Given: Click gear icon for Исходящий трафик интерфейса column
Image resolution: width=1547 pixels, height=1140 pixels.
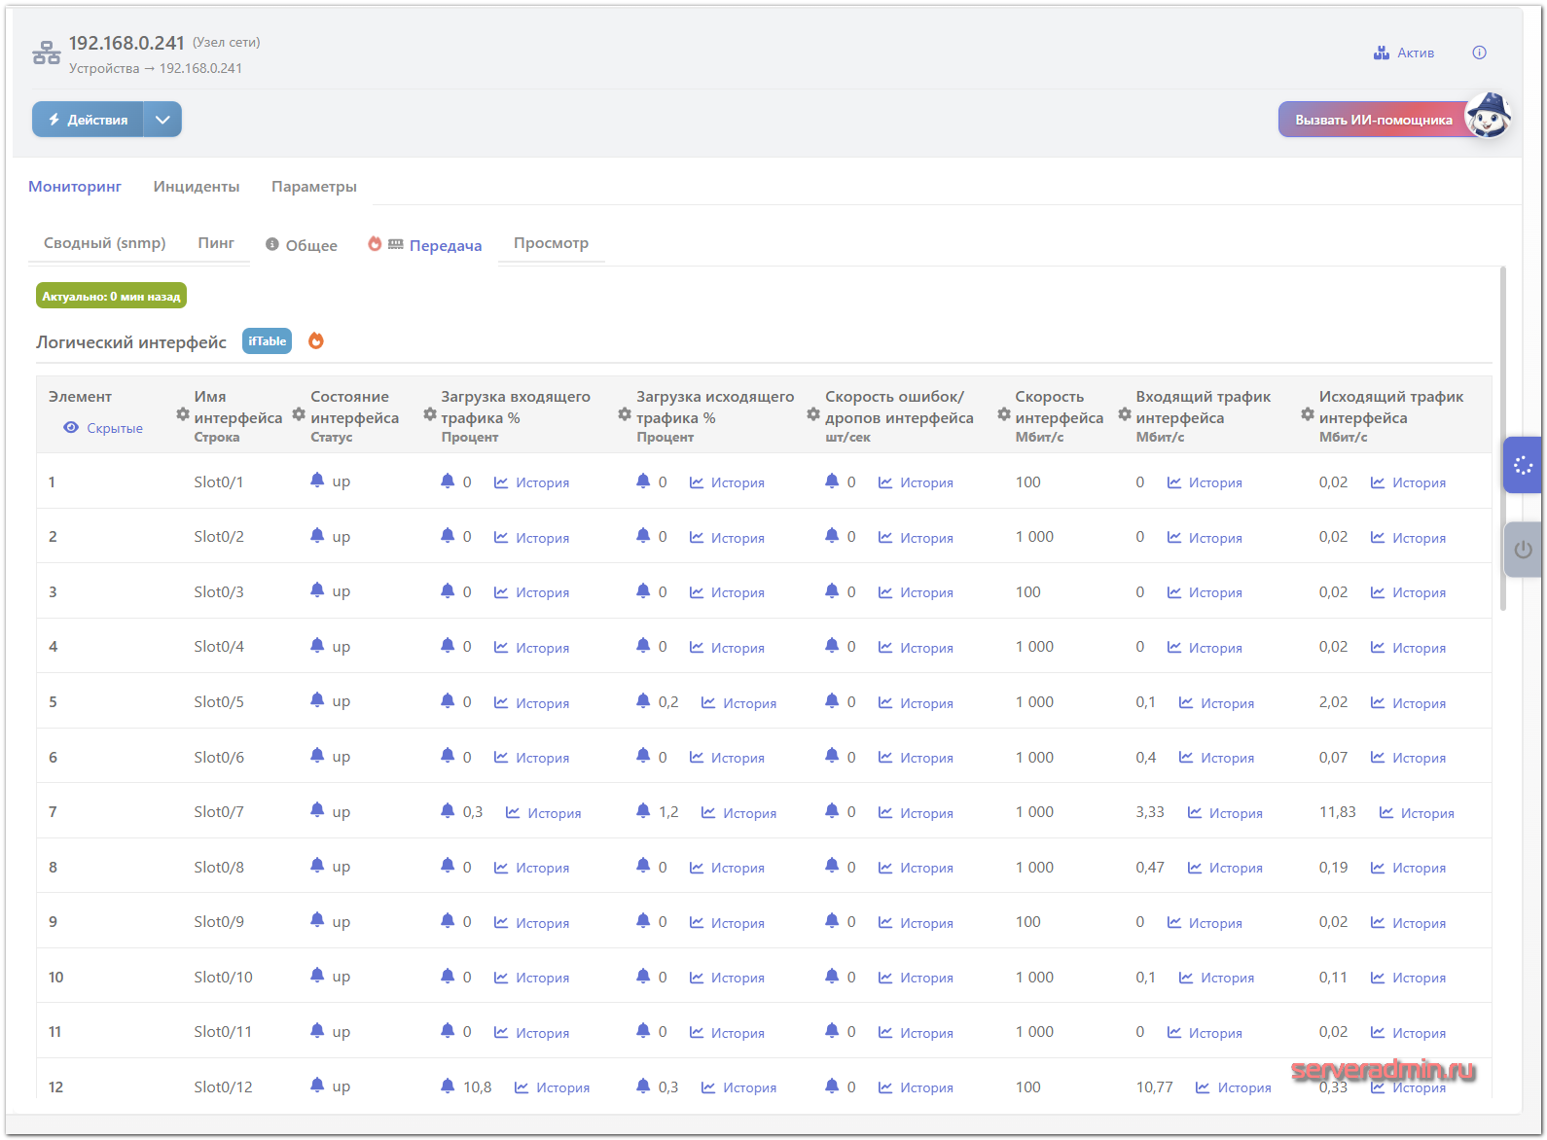Looking at the screenshot, I should pyautogui.click(x=1308, y=414).
